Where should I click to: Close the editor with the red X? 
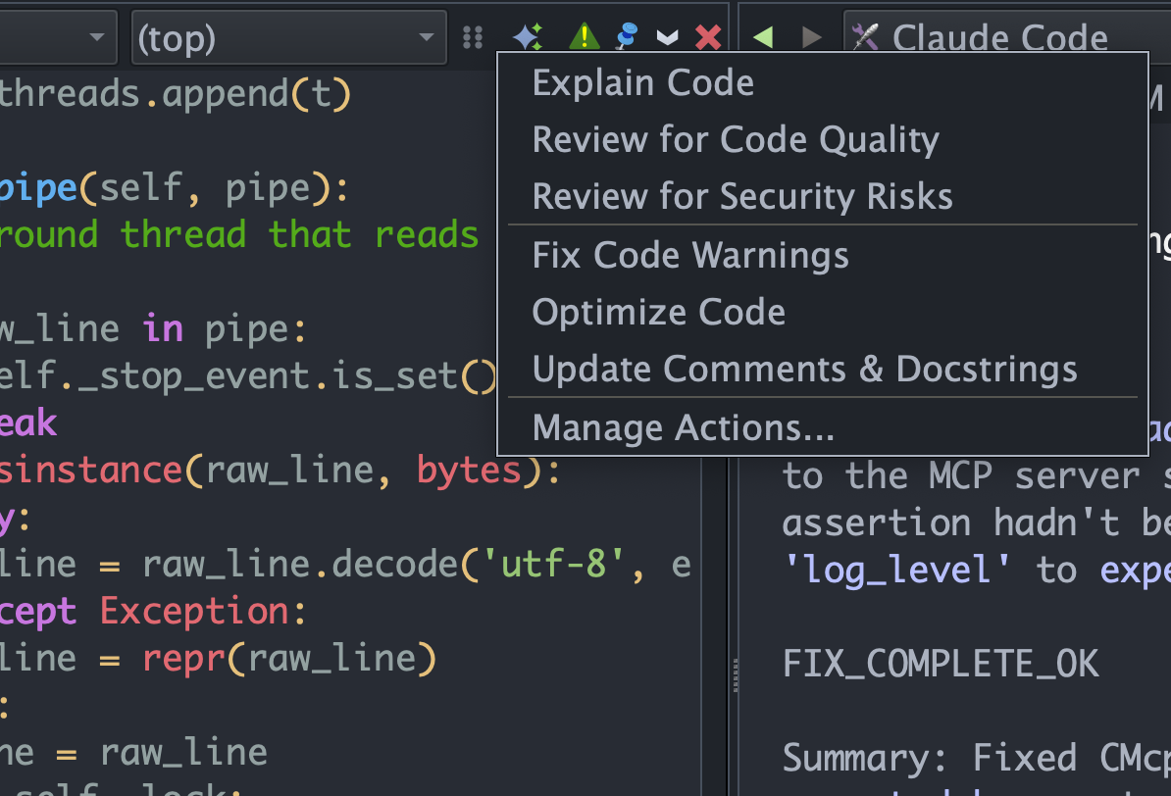(x=708, y=36)
